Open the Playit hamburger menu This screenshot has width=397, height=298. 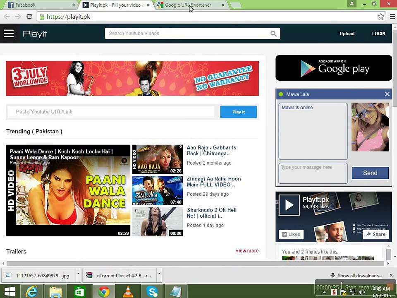pyautogui.click(x=9, y=34)
